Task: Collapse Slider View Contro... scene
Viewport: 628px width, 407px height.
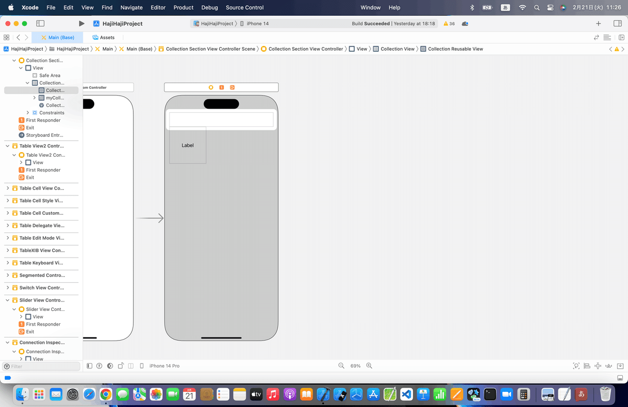Action: (7, 300)
